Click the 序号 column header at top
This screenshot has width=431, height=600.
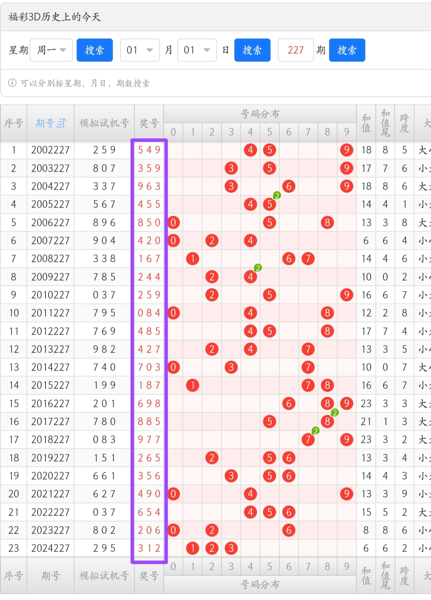[14, 123]
